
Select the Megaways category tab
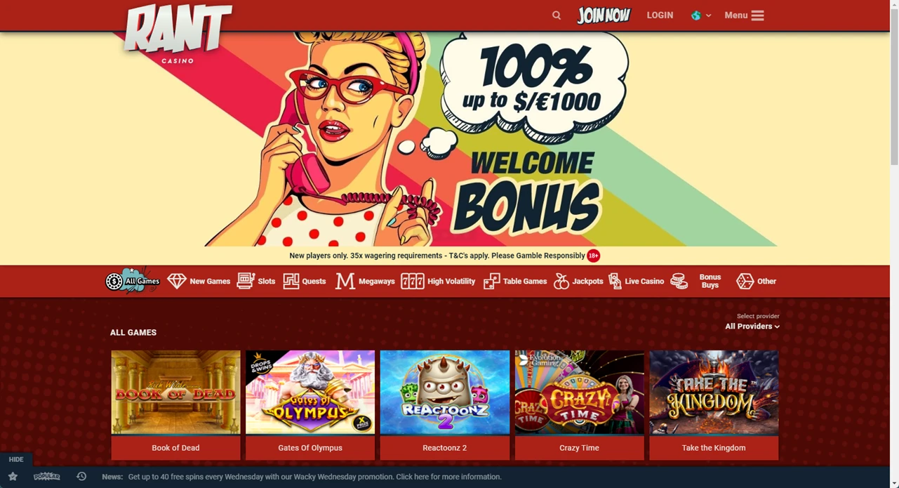[365, 281]
